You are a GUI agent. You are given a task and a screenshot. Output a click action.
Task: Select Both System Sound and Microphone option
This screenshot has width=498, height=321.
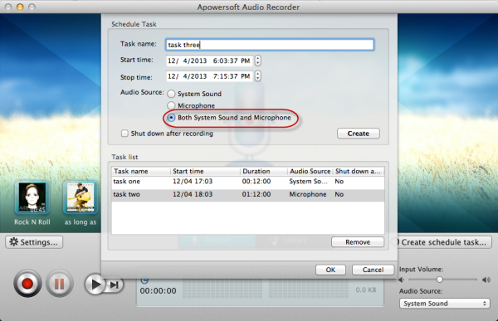tap(171, 118)
